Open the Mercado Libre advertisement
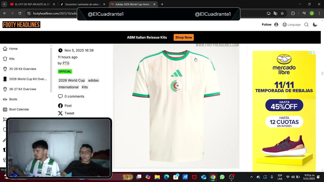324x182 pixels. click(x=284, y=111)
